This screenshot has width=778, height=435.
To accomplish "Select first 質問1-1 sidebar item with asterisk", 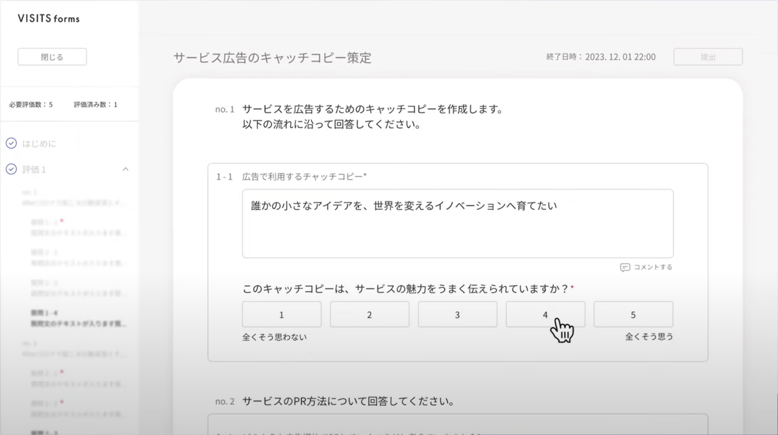I will coord(77,227).
